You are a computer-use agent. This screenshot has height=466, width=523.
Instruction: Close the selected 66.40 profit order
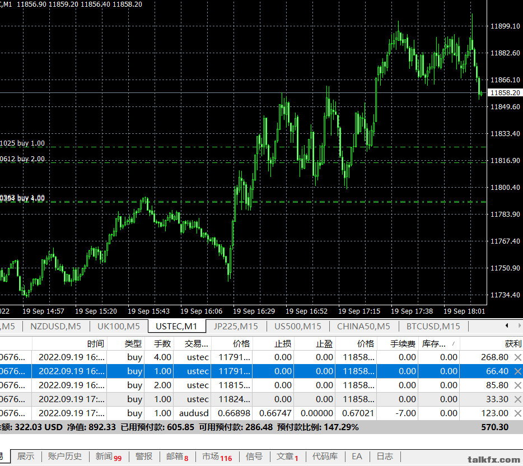517,371
